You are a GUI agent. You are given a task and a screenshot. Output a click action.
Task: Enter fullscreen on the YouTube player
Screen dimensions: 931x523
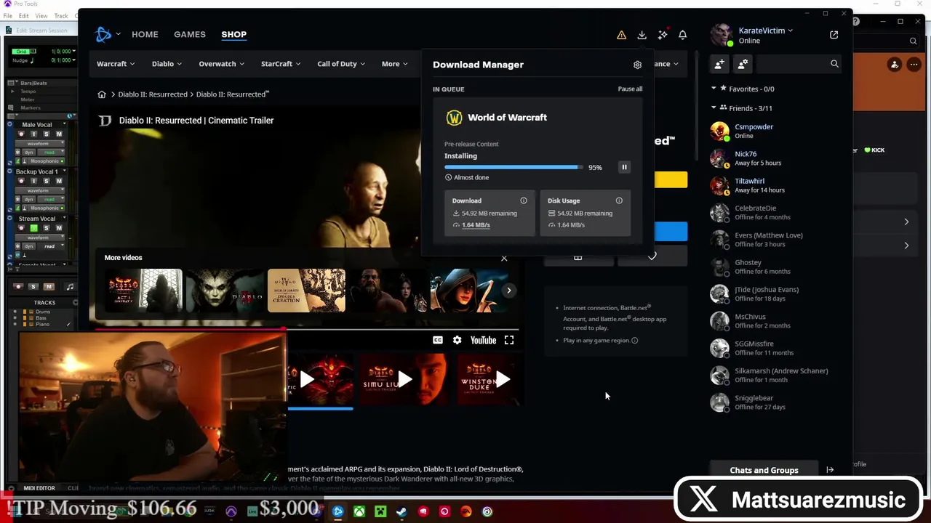coord(509,340)
